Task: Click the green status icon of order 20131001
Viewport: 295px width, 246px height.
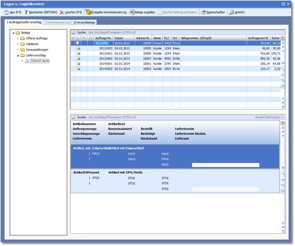Action: tap(78, 53)
